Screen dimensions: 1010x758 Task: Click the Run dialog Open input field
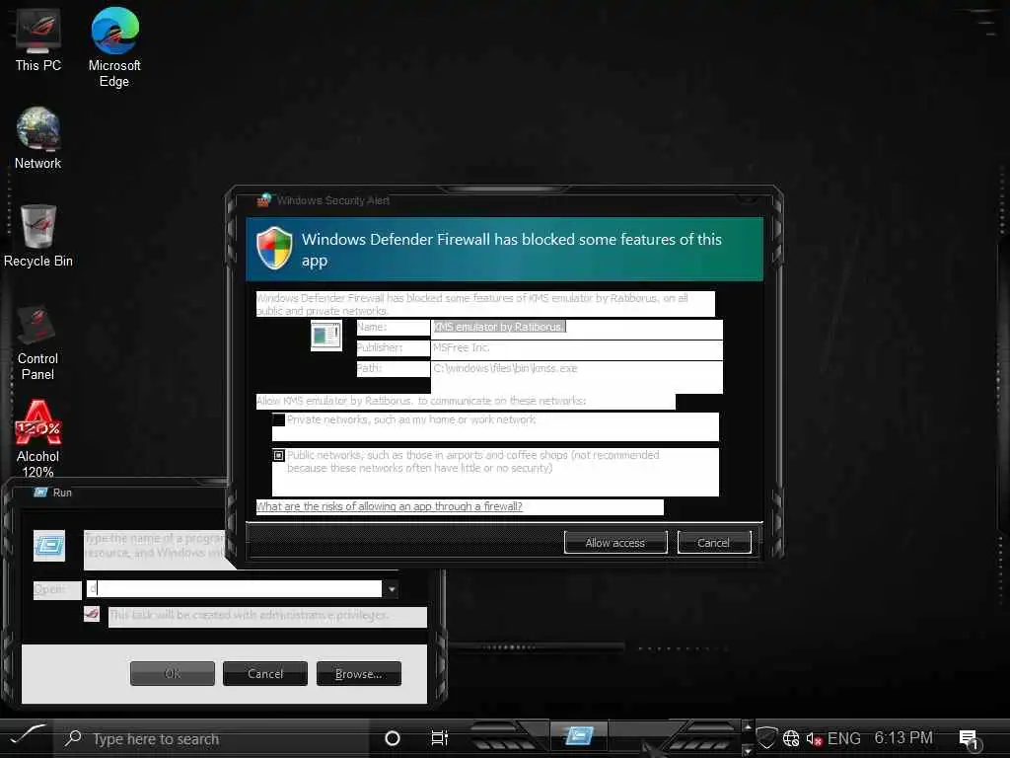click(x=235, y=589)
